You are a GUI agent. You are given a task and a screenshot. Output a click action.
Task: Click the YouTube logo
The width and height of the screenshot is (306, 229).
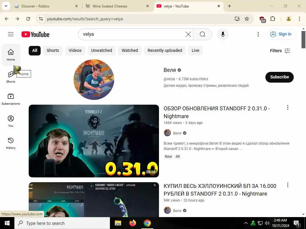point(35,35)
